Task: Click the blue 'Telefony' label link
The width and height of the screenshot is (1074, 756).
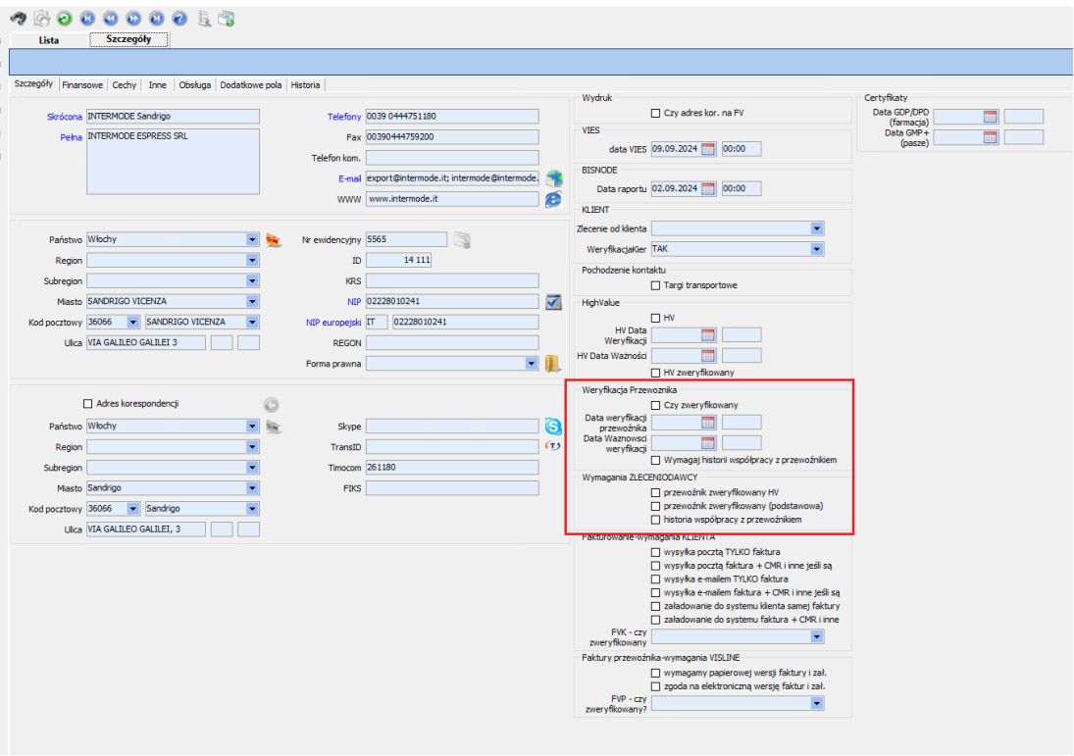Action: 344,117
